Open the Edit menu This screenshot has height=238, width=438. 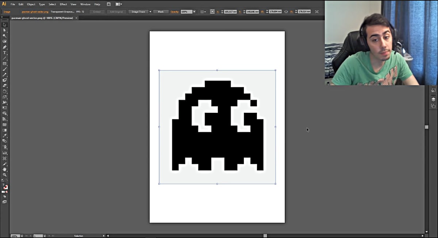(x=21, y=4)
